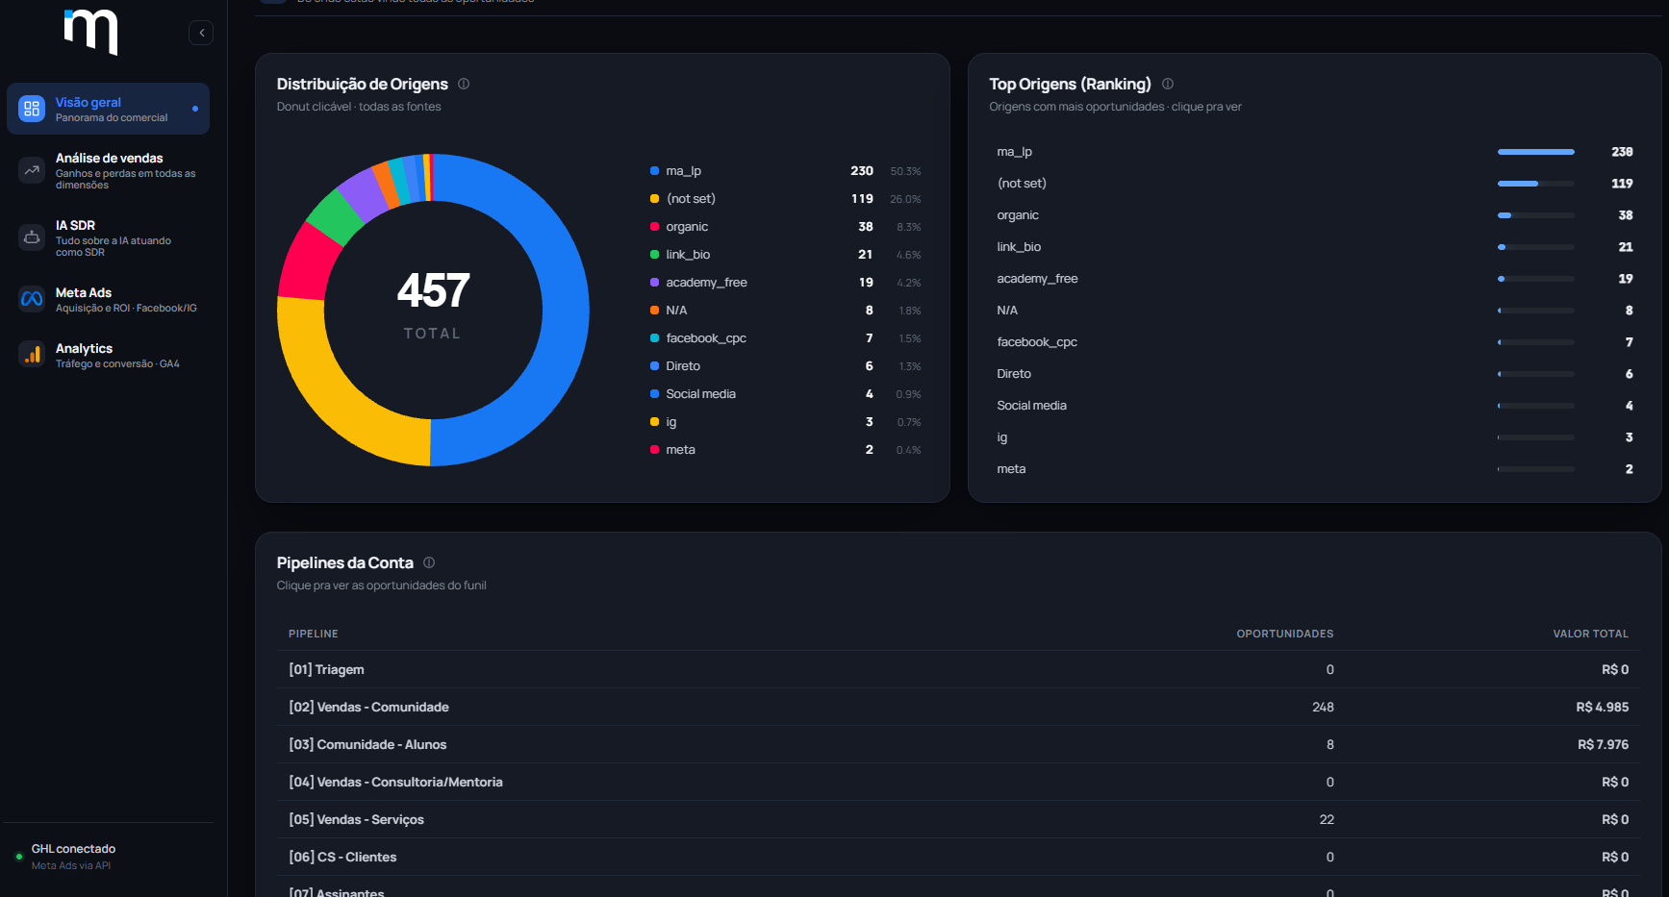Screen dimensions: 1669x897
Task: Click R$ 7.976 value cell
Action: [x=1603, y=744]
